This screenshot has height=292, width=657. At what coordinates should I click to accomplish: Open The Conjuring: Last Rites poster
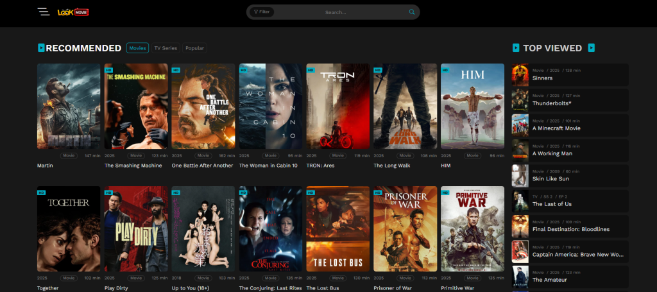[271, 229]
